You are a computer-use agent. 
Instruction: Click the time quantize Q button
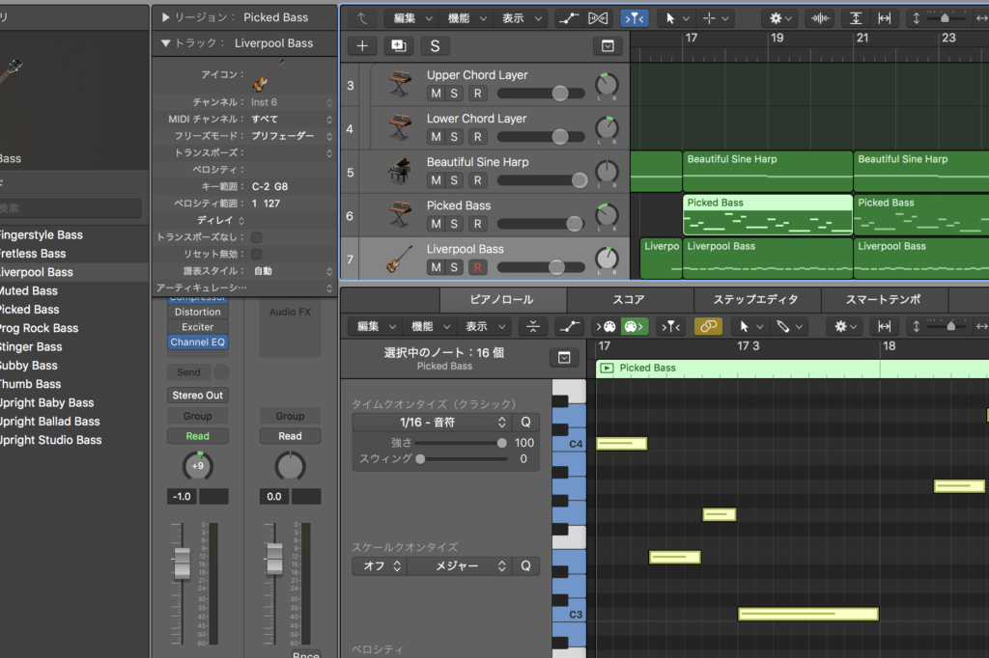click(525, 423)
